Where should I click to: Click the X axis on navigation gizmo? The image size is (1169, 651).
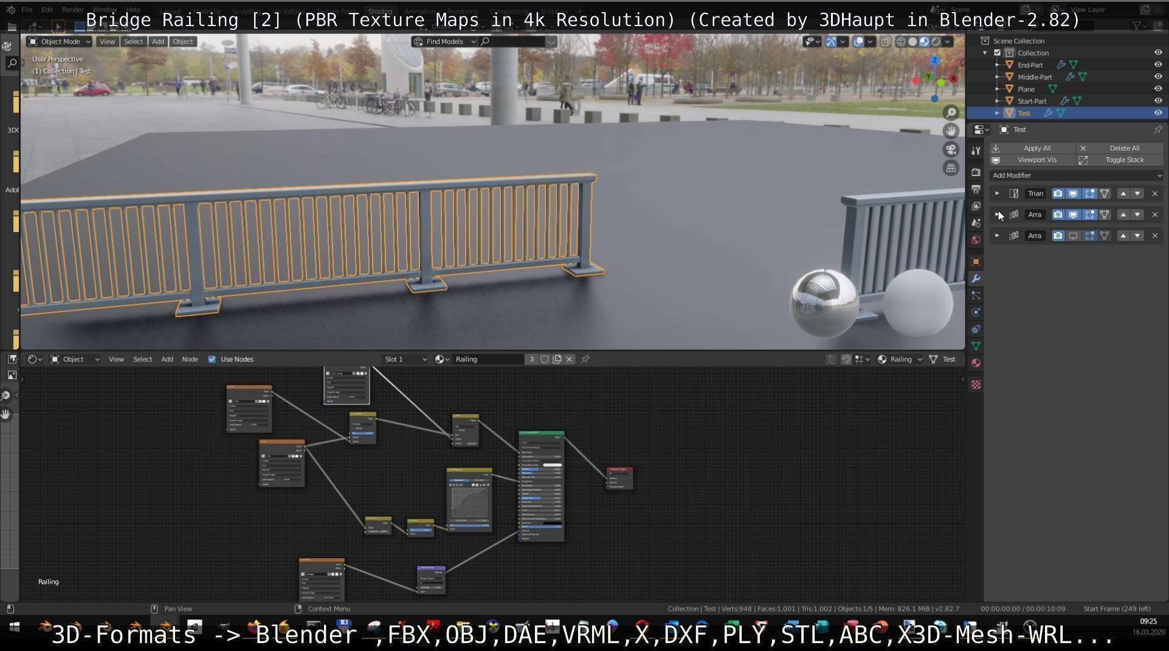pos(953,78)
